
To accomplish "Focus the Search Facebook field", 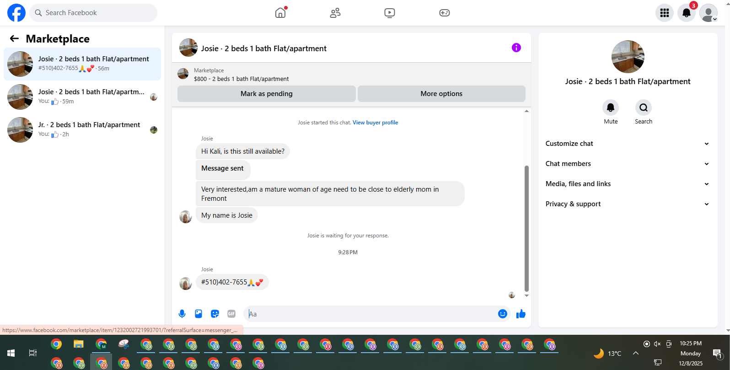I will pyautogui.click(x=93, y=13).
